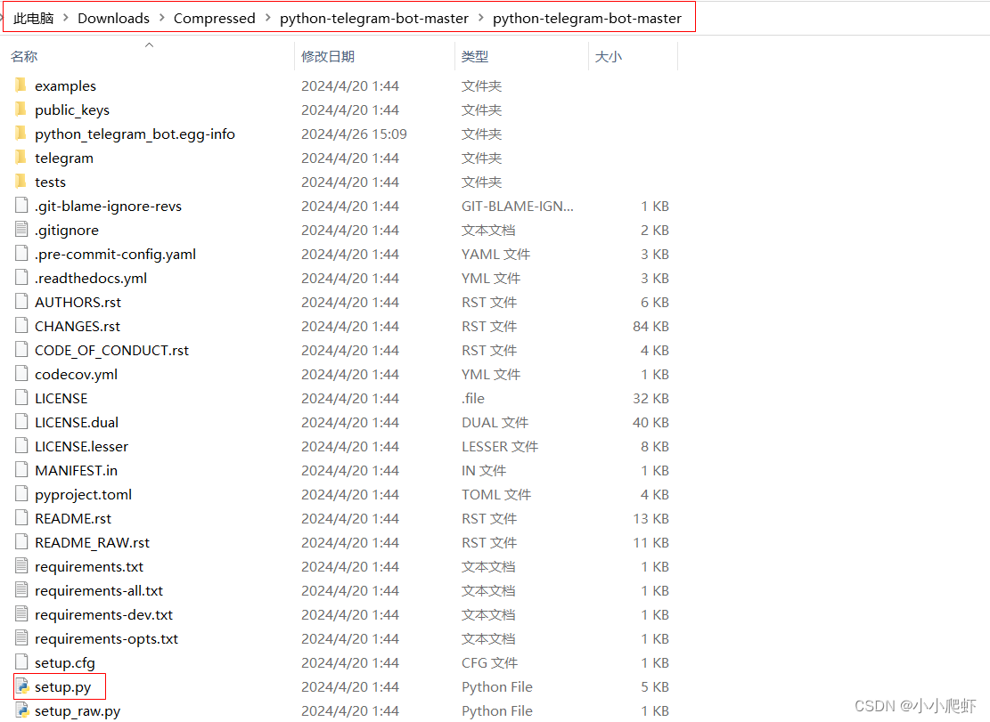Select the pyproject.toml file icon
The height and width of the screenshot is (722, 990).
[21, 494]
